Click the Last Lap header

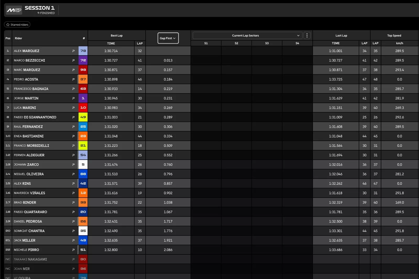(341, 36)
